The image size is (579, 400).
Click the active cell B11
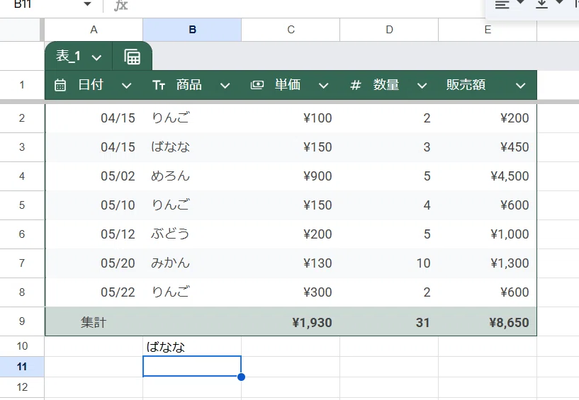pyautogui.click(x=192, y=367)
